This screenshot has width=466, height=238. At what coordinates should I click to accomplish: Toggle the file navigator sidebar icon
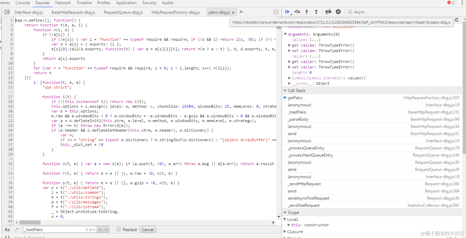pyautogui.click(x=7, y=12)
